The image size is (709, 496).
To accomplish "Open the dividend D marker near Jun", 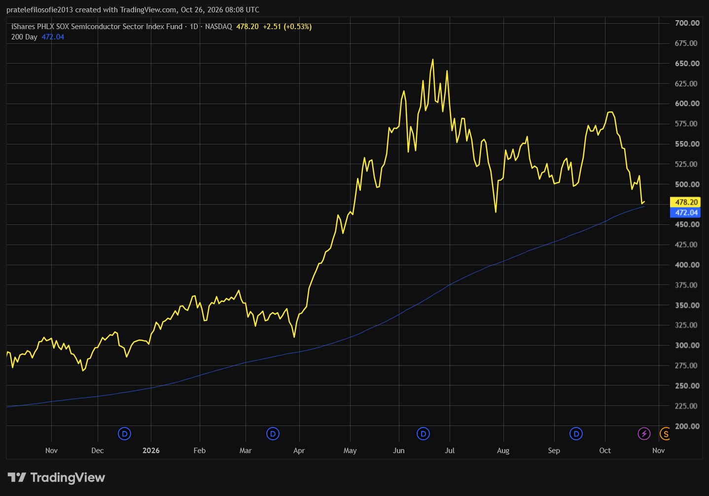I will point(423,434).
